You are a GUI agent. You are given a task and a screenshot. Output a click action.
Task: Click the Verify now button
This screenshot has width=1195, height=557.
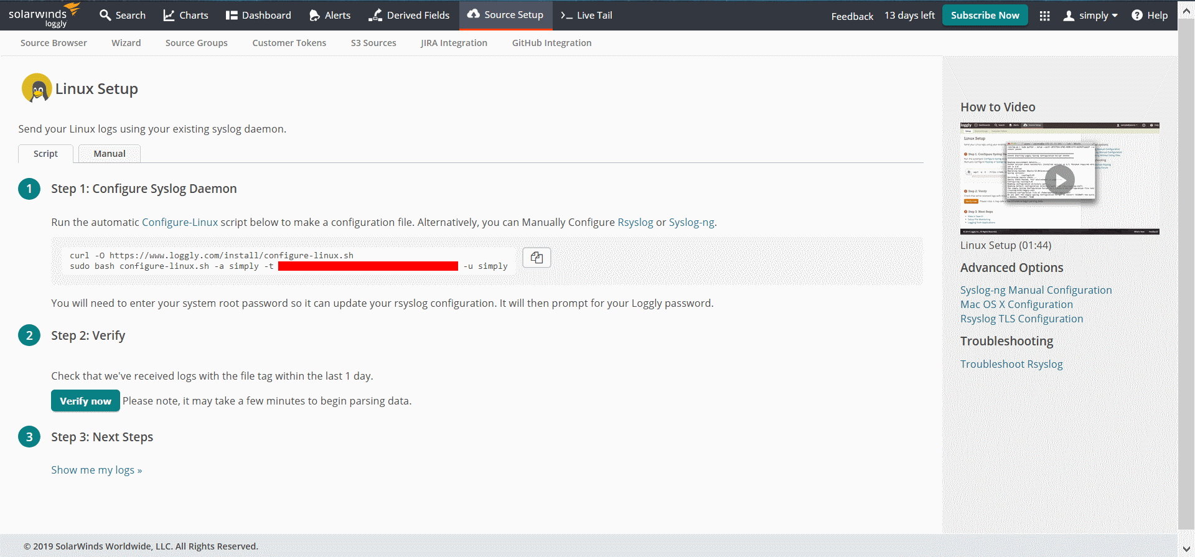click(85, 401)
